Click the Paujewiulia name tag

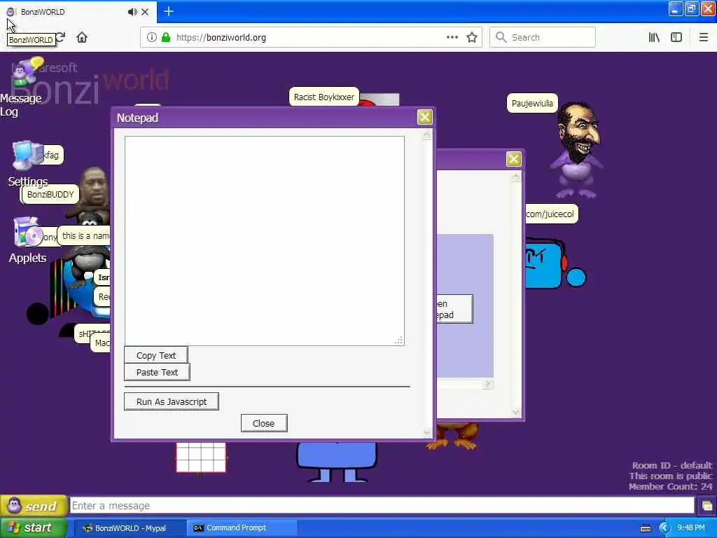click(x=532, y=104)
